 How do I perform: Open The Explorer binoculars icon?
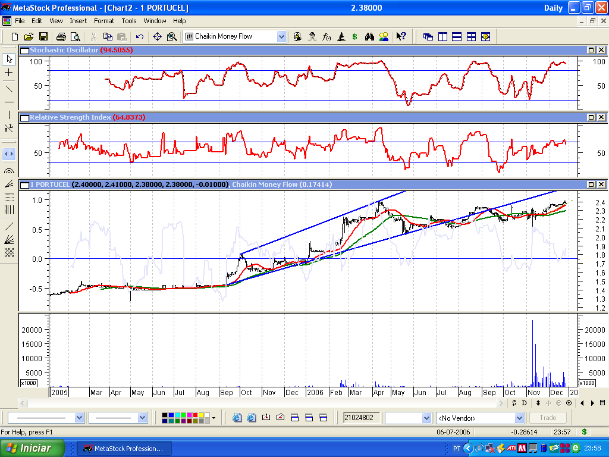[369, 36]
